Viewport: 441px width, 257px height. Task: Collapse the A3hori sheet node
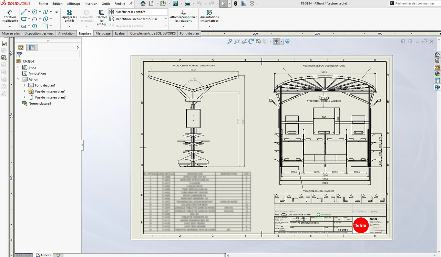tap(18, 79)
